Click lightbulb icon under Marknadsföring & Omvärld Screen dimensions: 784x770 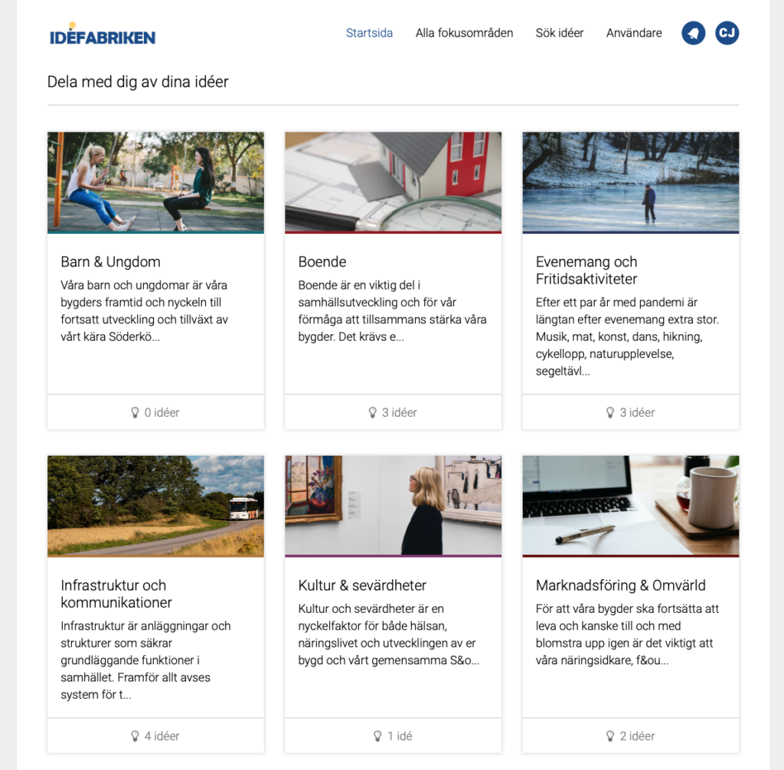[x=610, y=736]
